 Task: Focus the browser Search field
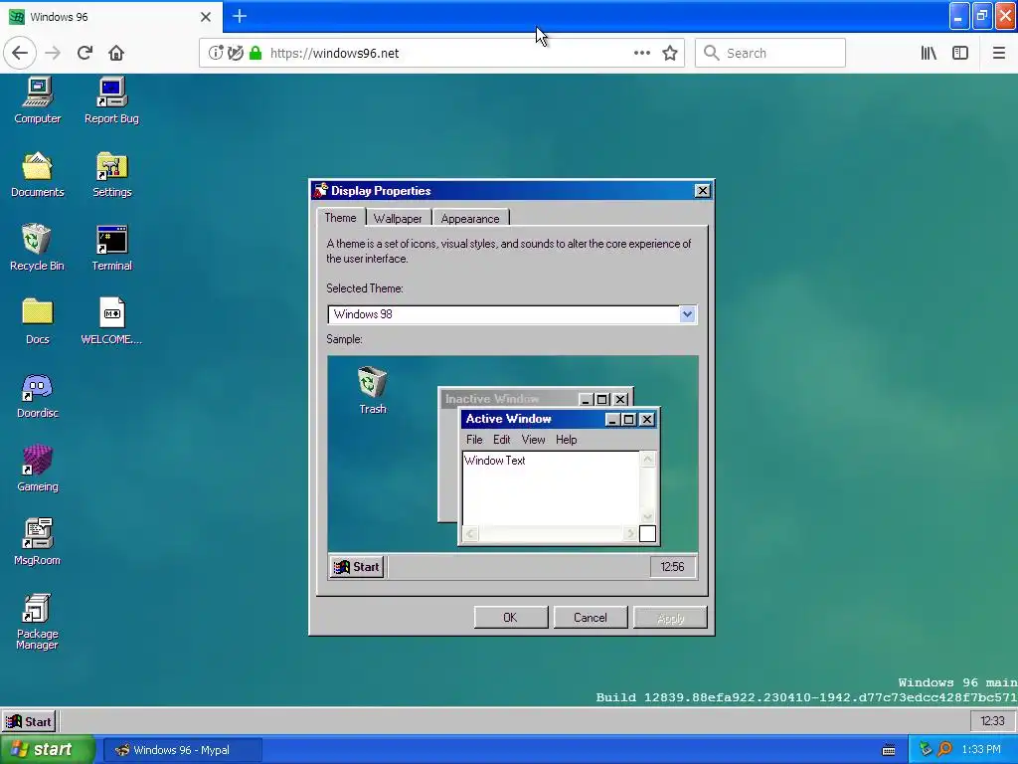[x=770, y=54]
